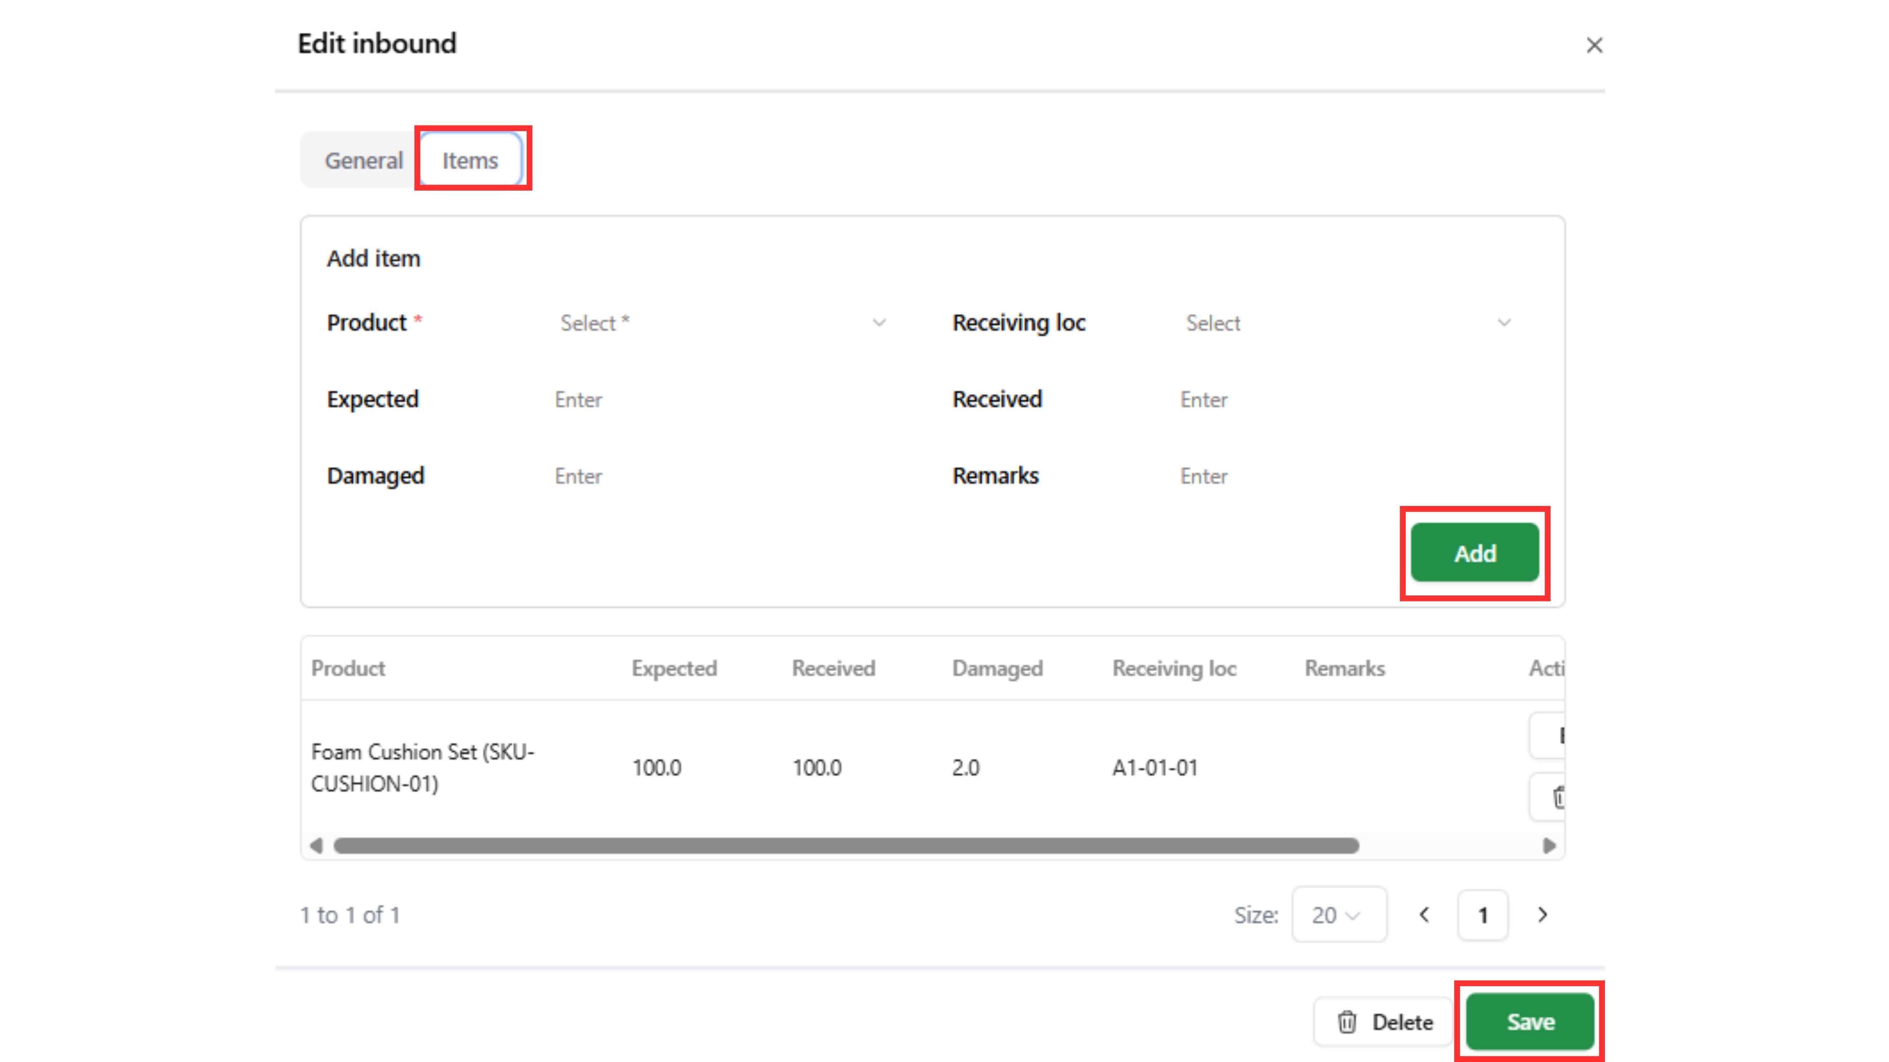This screenshot has width=1889, height=1062.
Task: Click the Remarks input field
Action: pos(1348,476)
